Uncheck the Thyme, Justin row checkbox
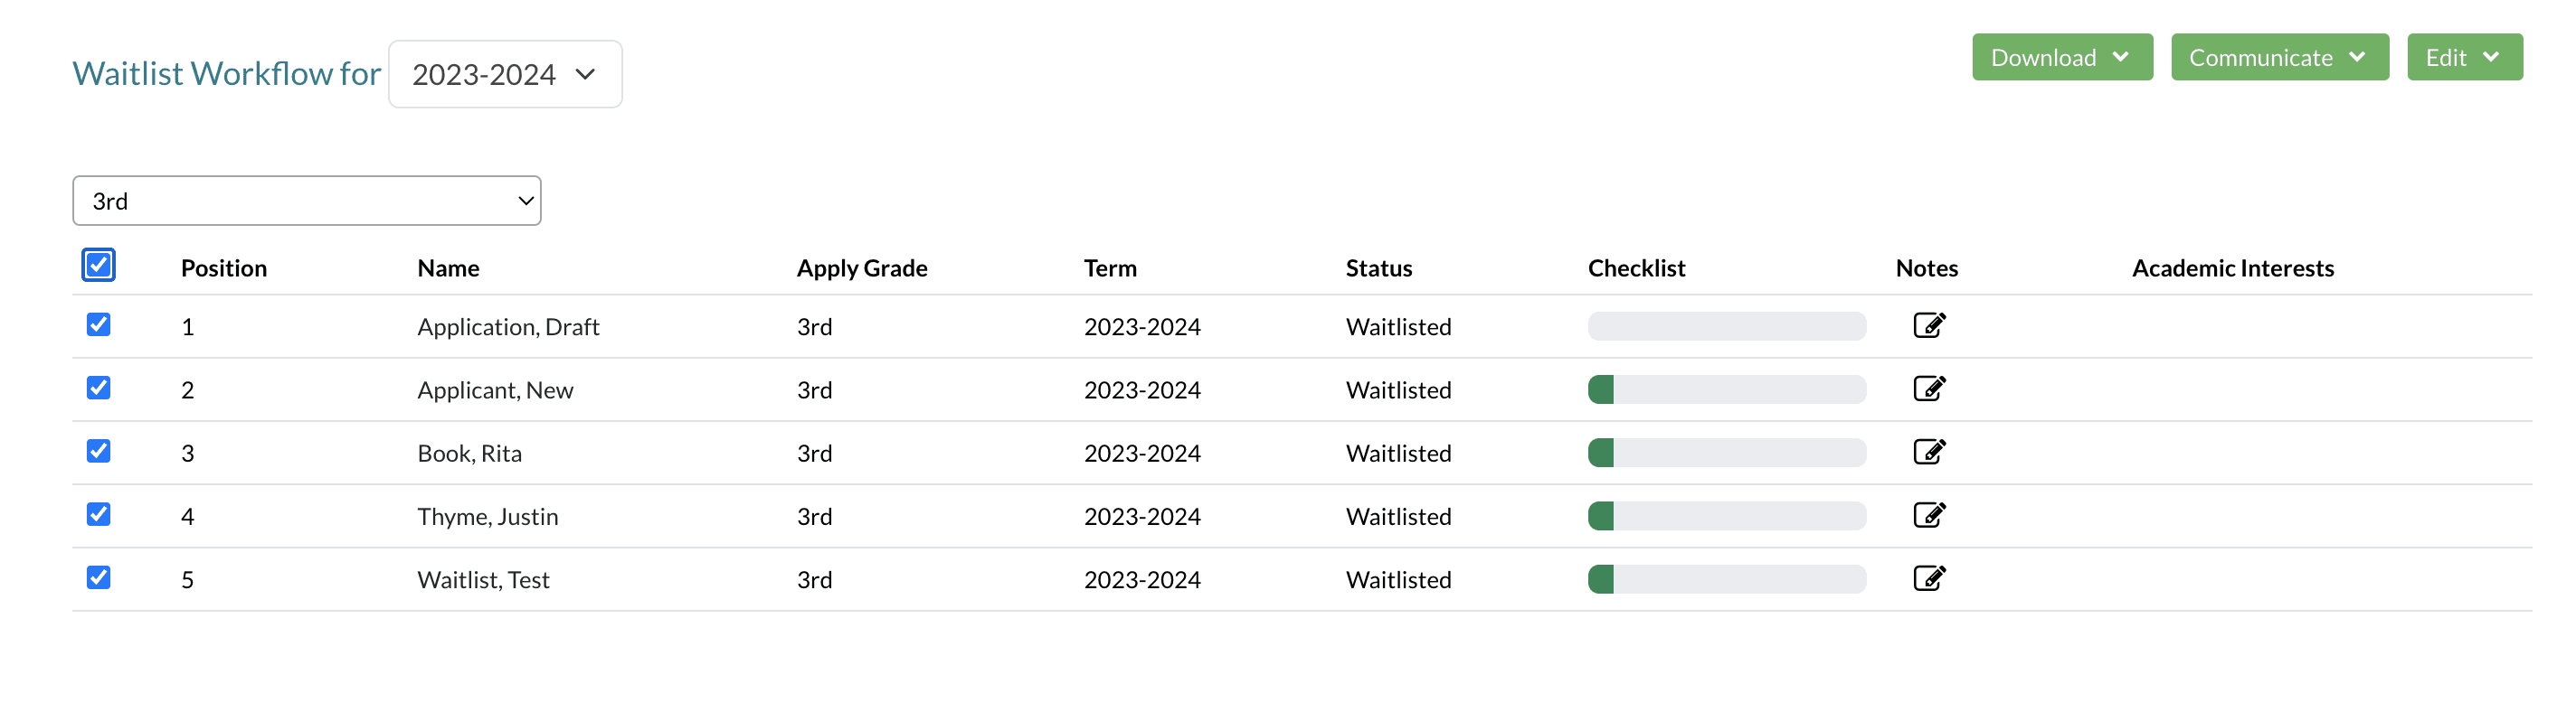2576x712 pixels. [98, 514]
